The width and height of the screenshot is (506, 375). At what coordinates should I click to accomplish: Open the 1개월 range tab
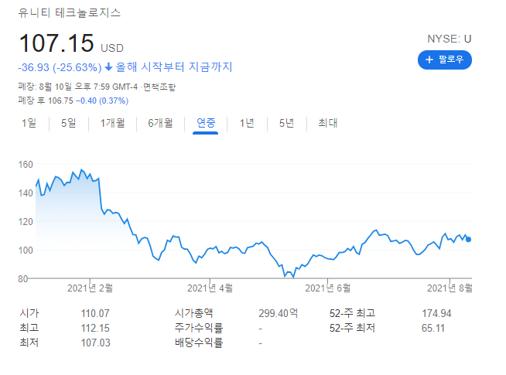point(112,123)
